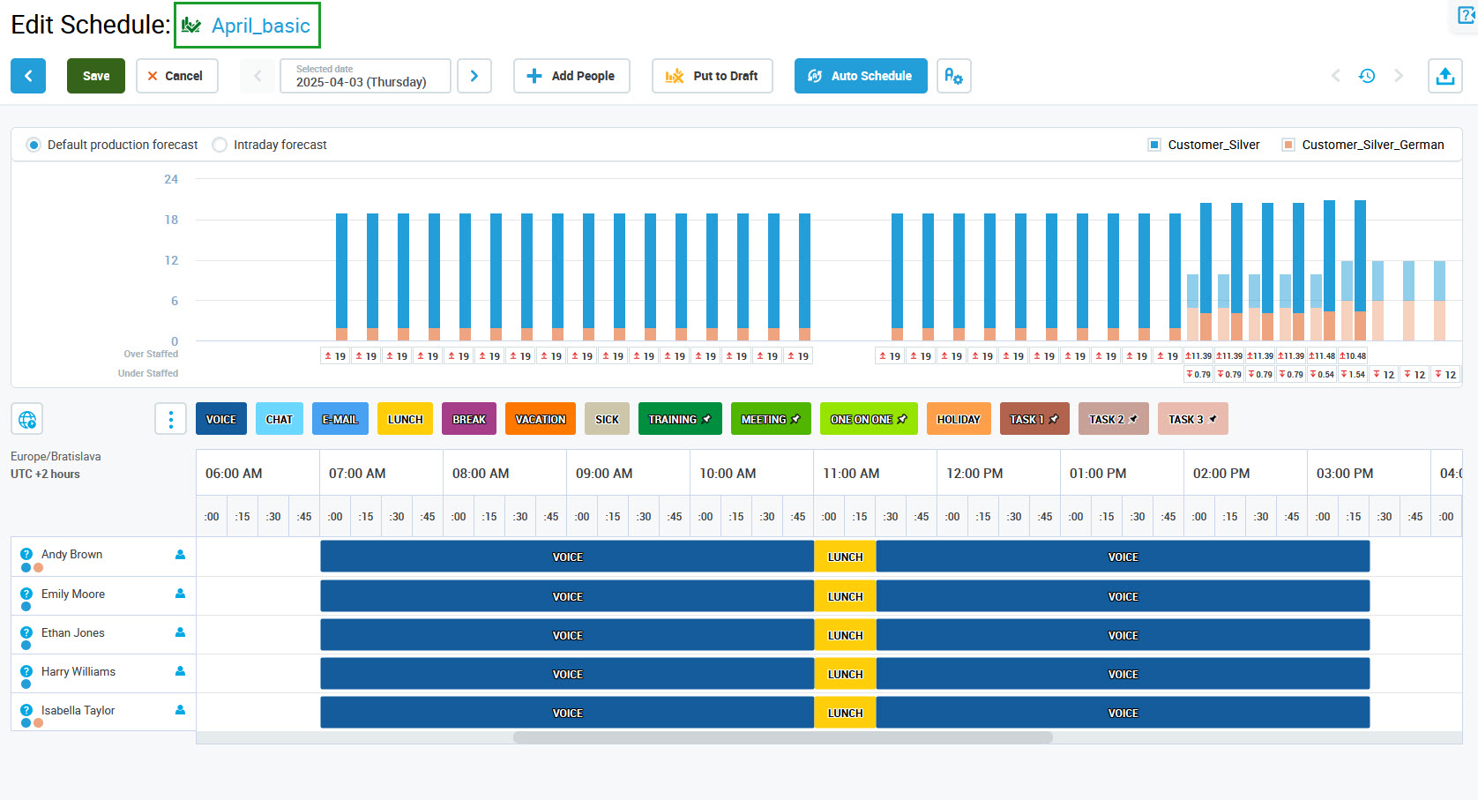Go to the next date with right chevron
Viewport: 1478px width, 800px height.
pyautogui.click(x=474, y=76)
